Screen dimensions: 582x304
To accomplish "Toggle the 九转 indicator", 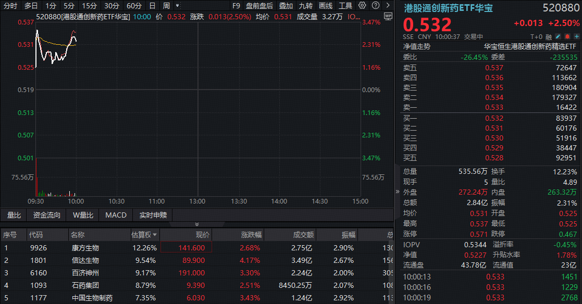I will (306, 6).
